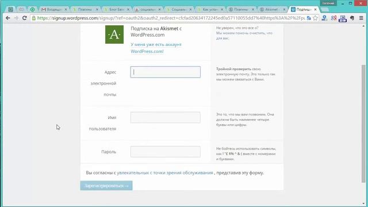Click the green padlock security icon
Screen dimensions: 368x207
[34, 18]
